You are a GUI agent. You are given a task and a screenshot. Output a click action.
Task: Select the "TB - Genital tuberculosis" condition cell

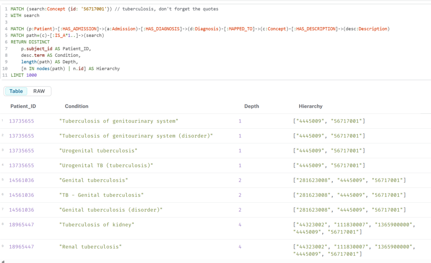tap(101, 195)
